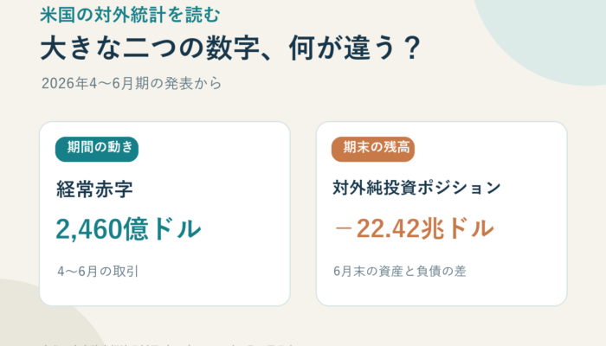
Task: Select the 6月末の資産と負債の差 caption
Action: point(400,271)
